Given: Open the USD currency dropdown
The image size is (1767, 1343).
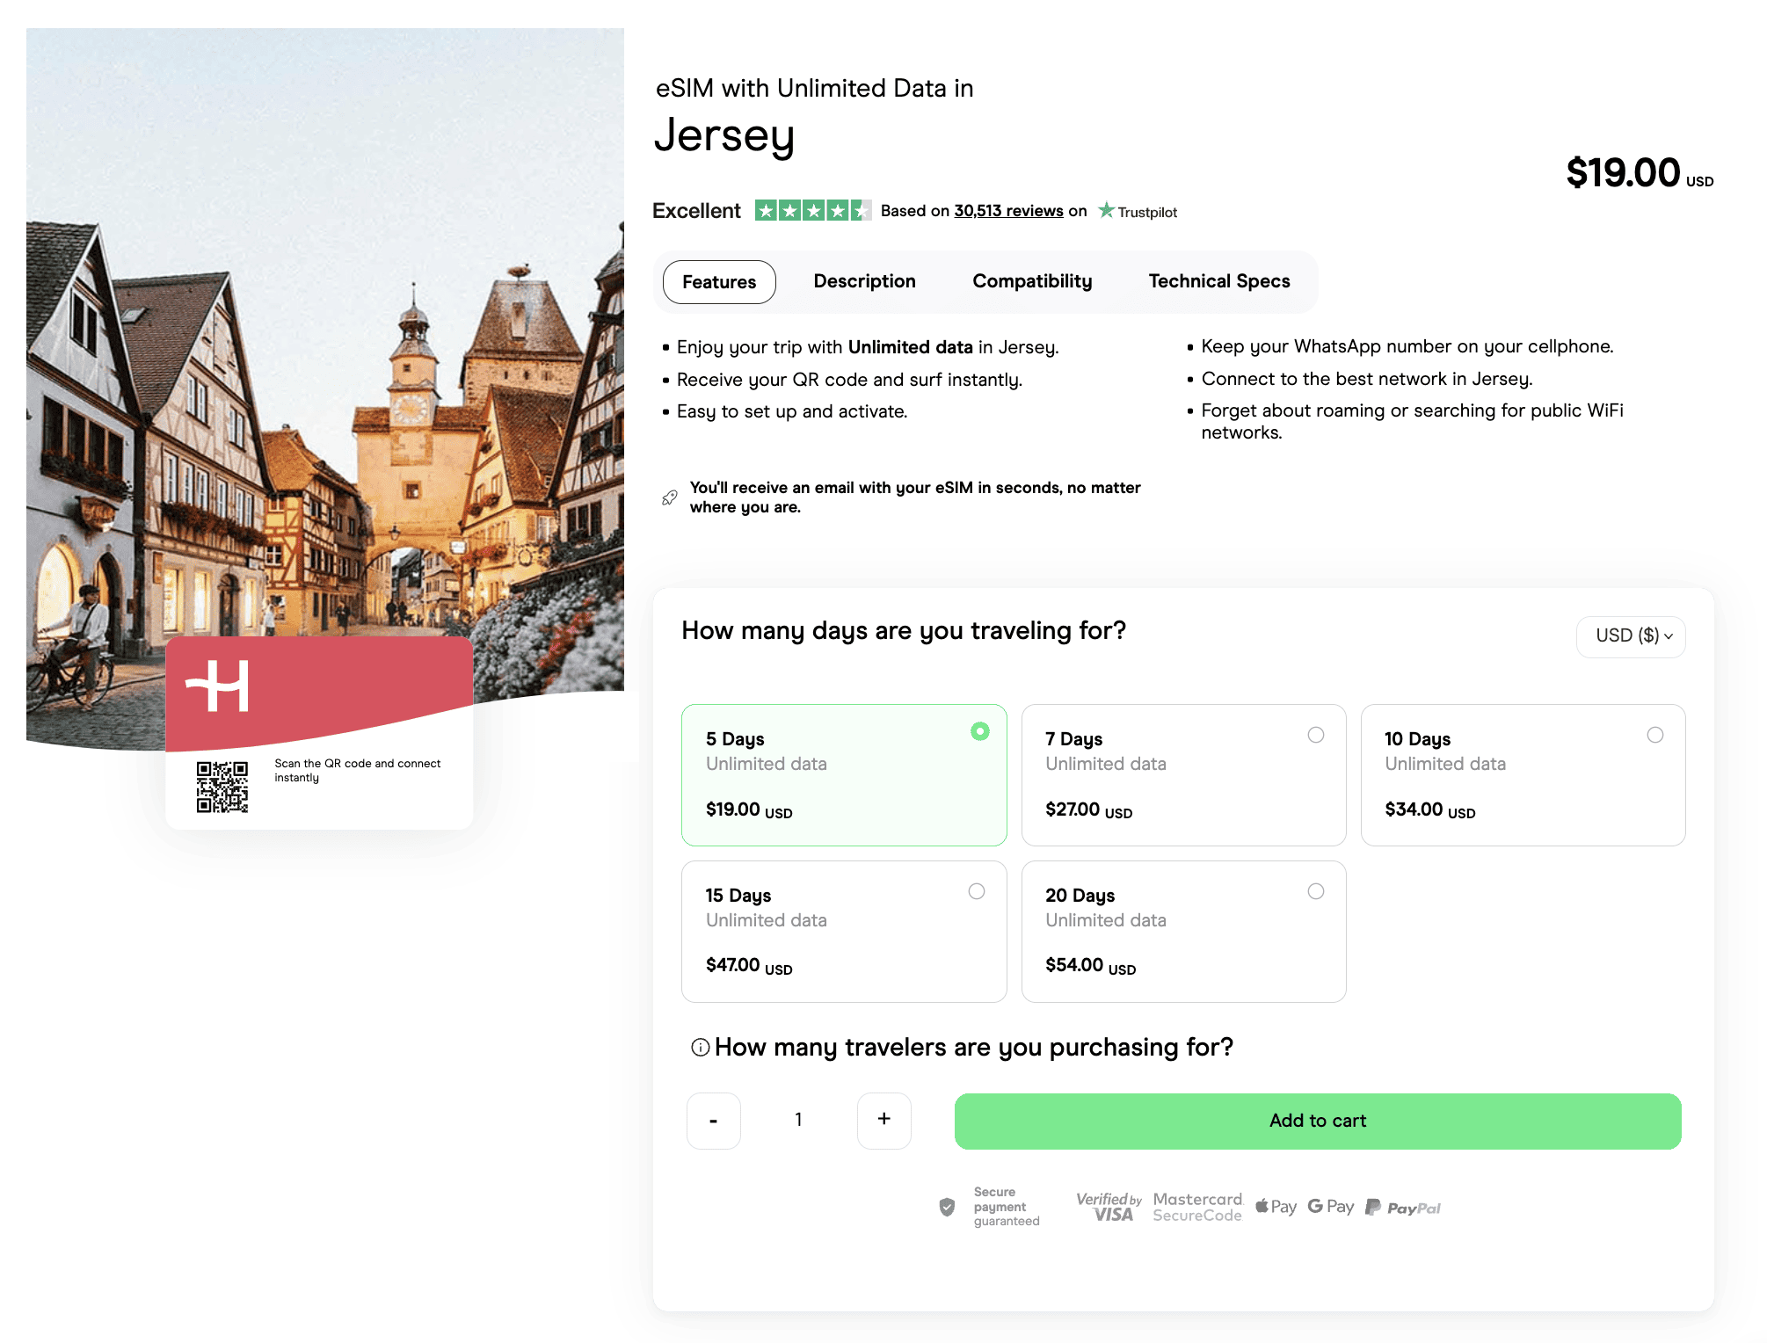Looking at the screenshot, I should point(1631,635).
